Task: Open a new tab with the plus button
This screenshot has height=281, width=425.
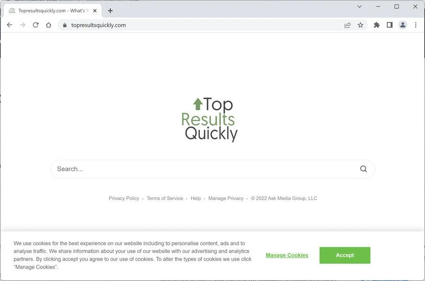Action: point(110,11)
